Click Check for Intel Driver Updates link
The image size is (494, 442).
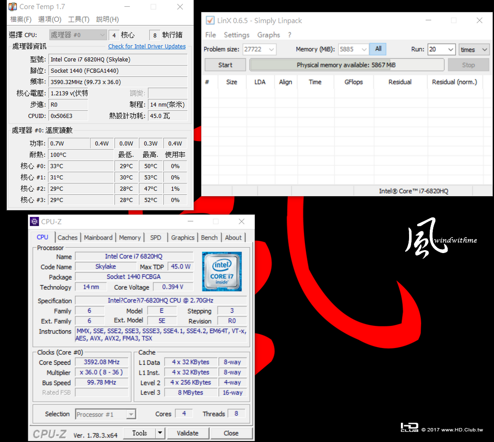coord(147,46)
